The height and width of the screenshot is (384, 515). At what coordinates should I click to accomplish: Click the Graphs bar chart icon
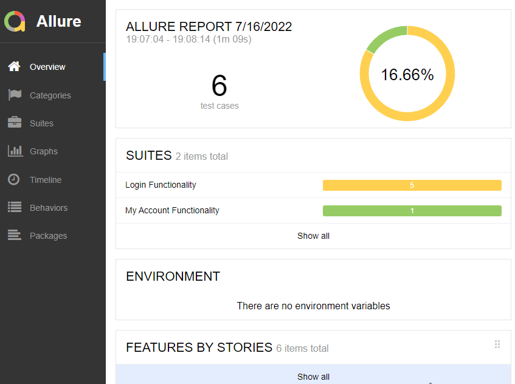(15, 151)
